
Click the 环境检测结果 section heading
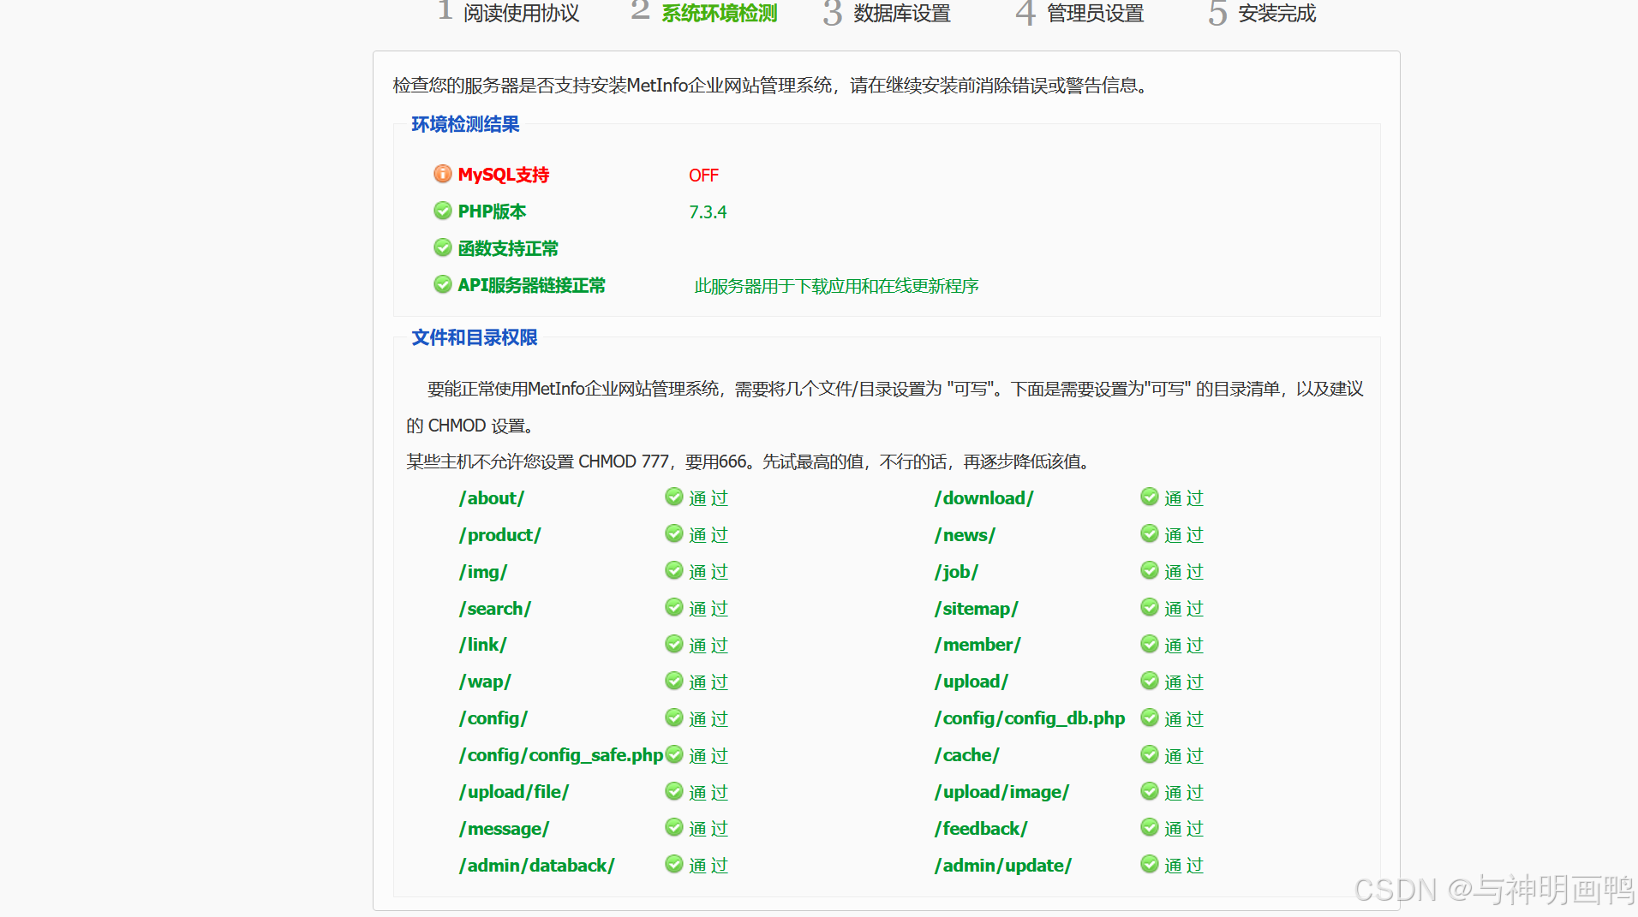pyautogui.click(x=465, y=124)
